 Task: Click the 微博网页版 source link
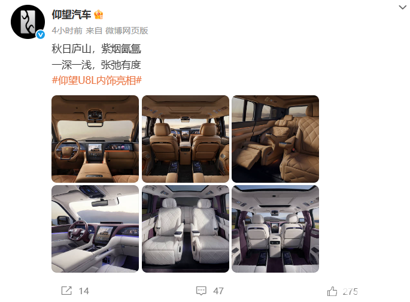coord(126,31)
